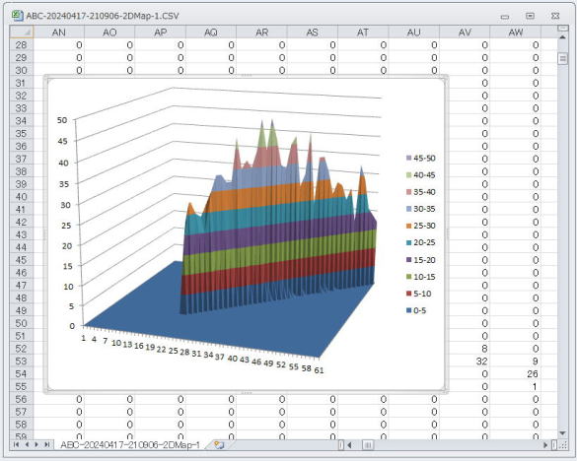Select column header AN
Image resolution: width=577 pixels, height=461 pixels.
(x=59, y=33)
